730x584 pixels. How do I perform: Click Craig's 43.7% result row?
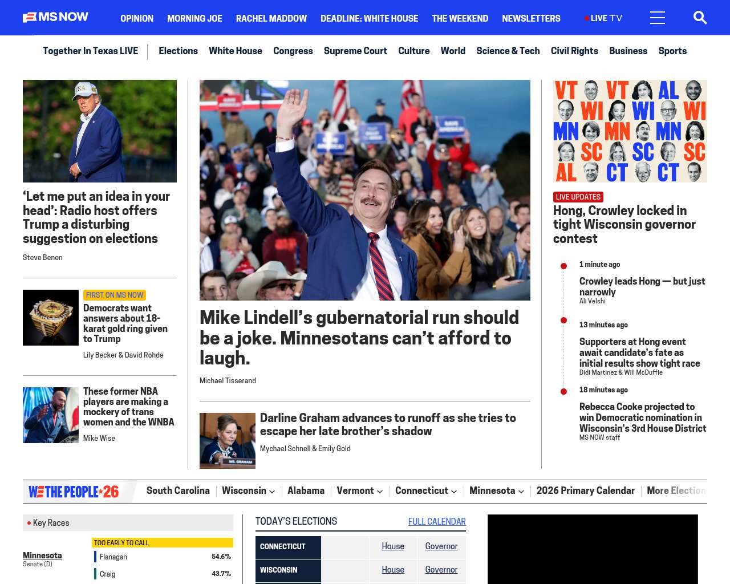click(x=163, y=574)
